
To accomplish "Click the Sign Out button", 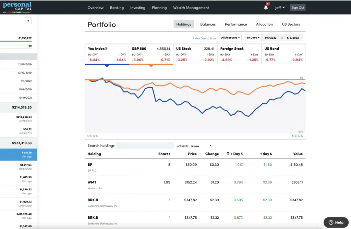I will coord(297,8).
